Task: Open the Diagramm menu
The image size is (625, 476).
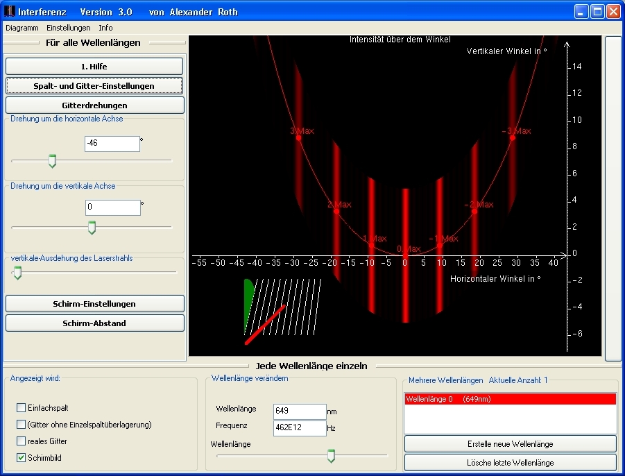Action: (x=22, y=28)
